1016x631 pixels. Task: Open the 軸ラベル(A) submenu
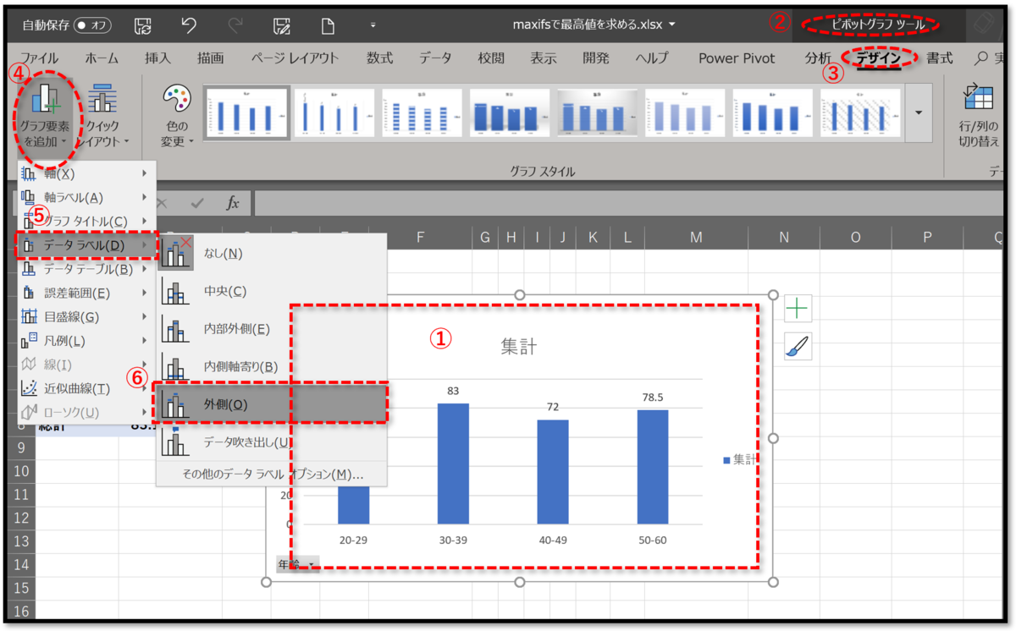(x=87, y=197)
